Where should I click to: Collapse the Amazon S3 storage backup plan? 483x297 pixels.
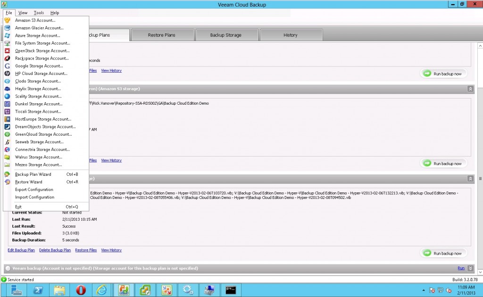click(x=470, y=89)
